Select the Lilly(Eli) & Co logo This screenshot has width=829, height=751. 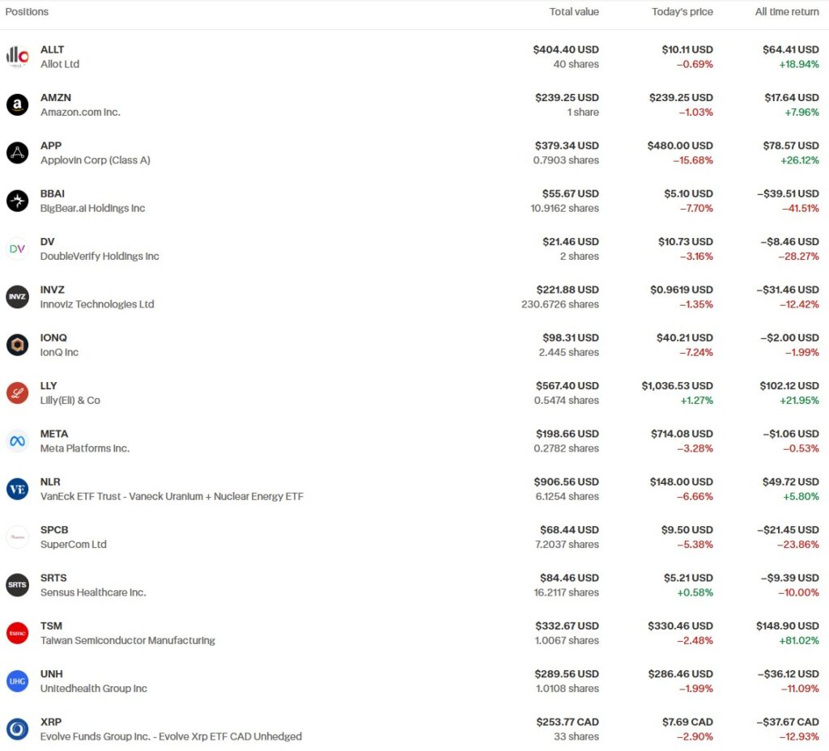tap(17, 392)
